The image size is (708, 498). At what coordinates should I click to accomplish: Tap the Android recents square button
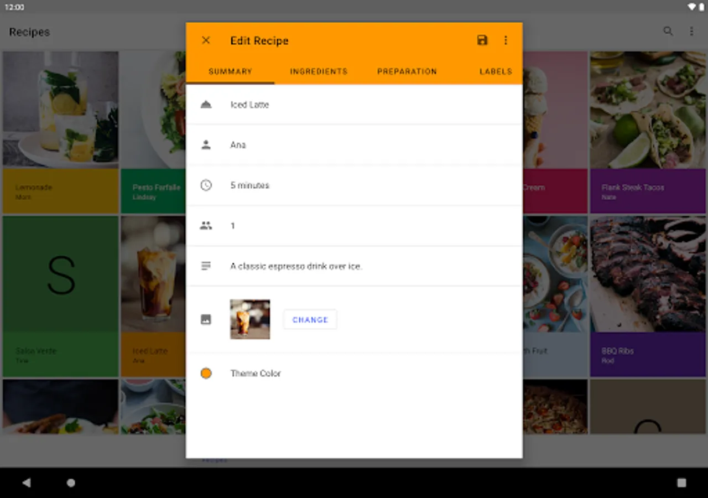tap(681, 483)
